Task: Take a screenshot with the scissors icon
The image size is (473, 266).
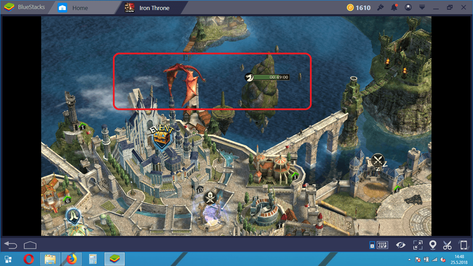Action: coord(447,245)
